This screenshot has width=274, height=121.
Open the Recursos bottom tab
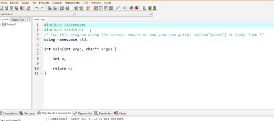(27, 113)
